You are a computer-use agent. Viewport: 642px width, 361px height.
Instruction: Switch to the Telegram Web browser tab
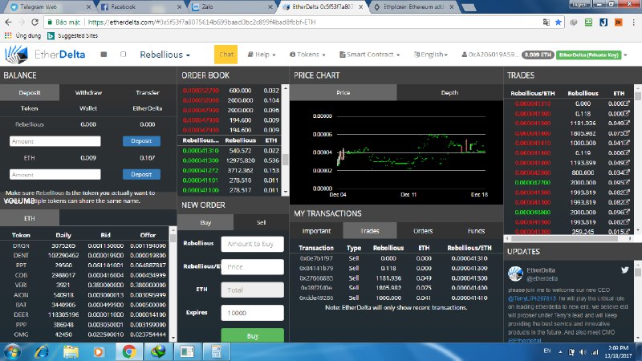pos(51,6)
